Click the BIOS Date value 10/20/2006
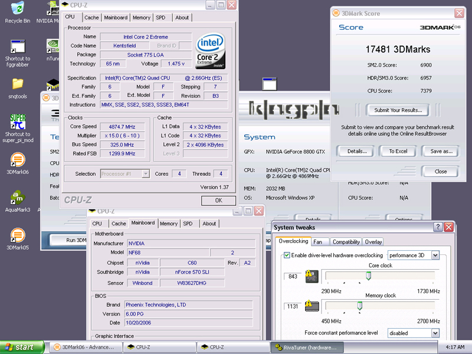This screenshot has height=354, width=472. (x=188, y=323)
